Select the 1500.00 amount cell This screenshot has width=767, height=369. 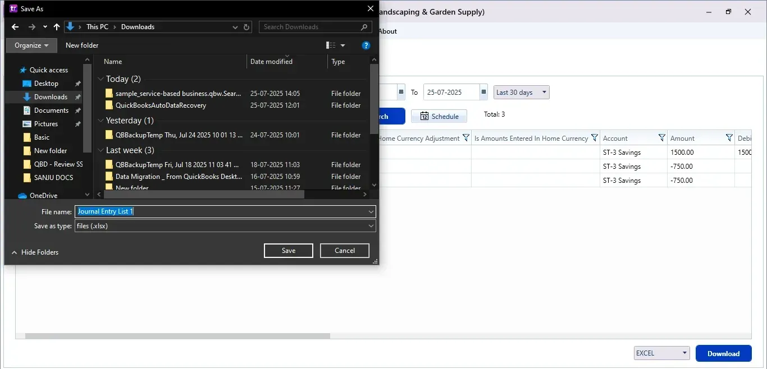[701, 152]
